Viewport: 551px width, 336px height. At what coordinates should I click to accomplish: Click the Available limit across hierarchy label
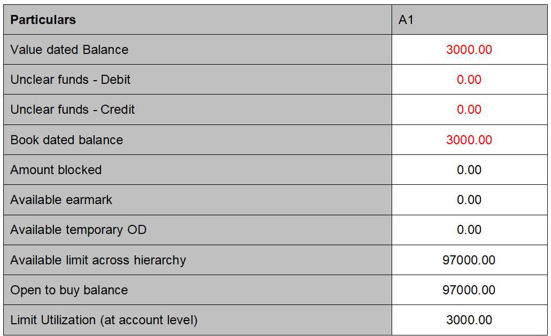point(98,260)
